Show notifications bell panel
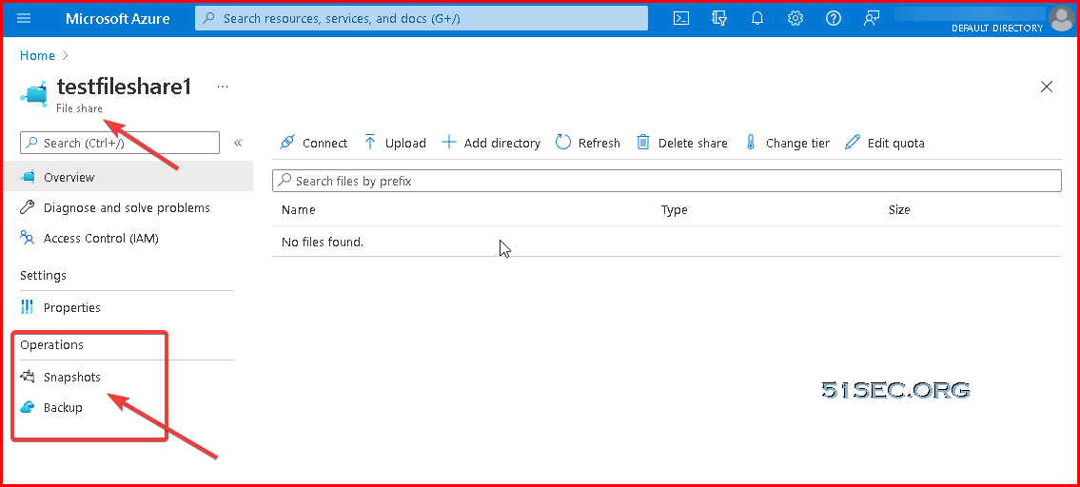Image resolution: width=1080 pixels, height=487 pixels. [x=757, y=19]
